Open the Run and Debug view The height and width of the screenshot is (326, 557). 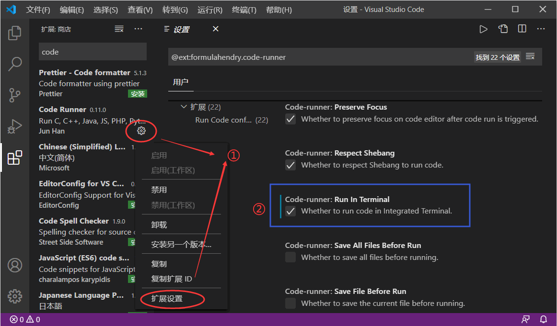(14, 126)
